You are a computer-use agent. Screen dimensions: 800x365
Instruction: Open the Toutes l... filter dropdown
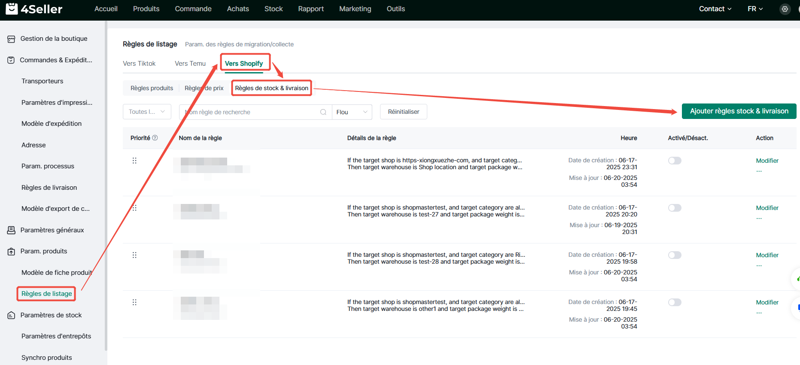(x=147, y=112)
